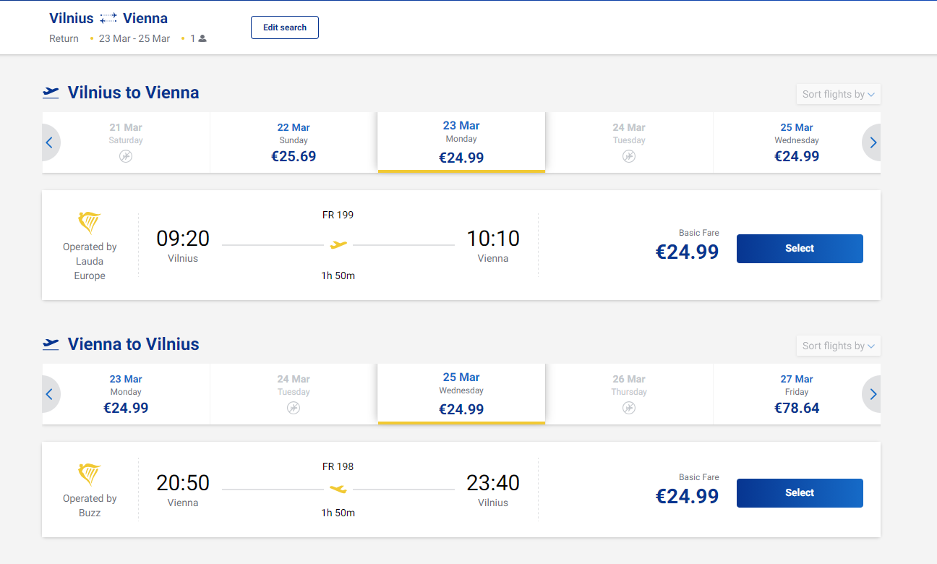Click the return next dates arrow

pyautogui.click(x=873, y=394)
